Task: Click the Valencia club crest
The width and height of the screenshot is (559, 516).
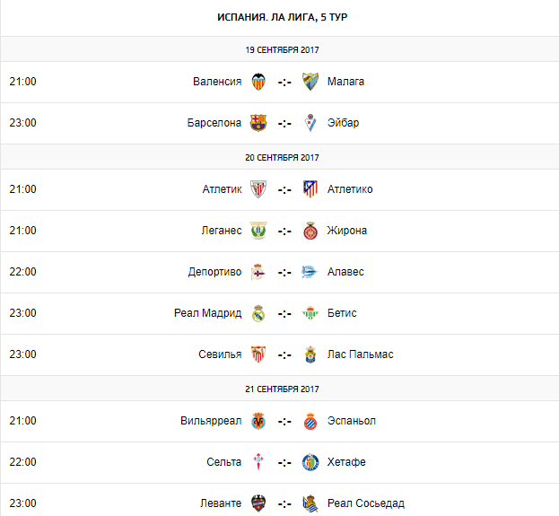Action: (258, 82)
